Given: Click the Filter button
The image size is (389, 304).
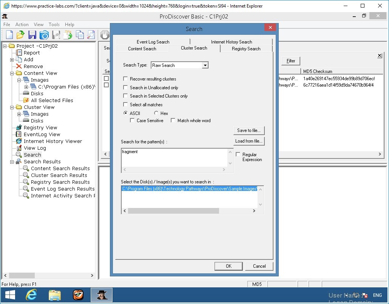Looking at the screenshot, I should (x=291, y=61).
